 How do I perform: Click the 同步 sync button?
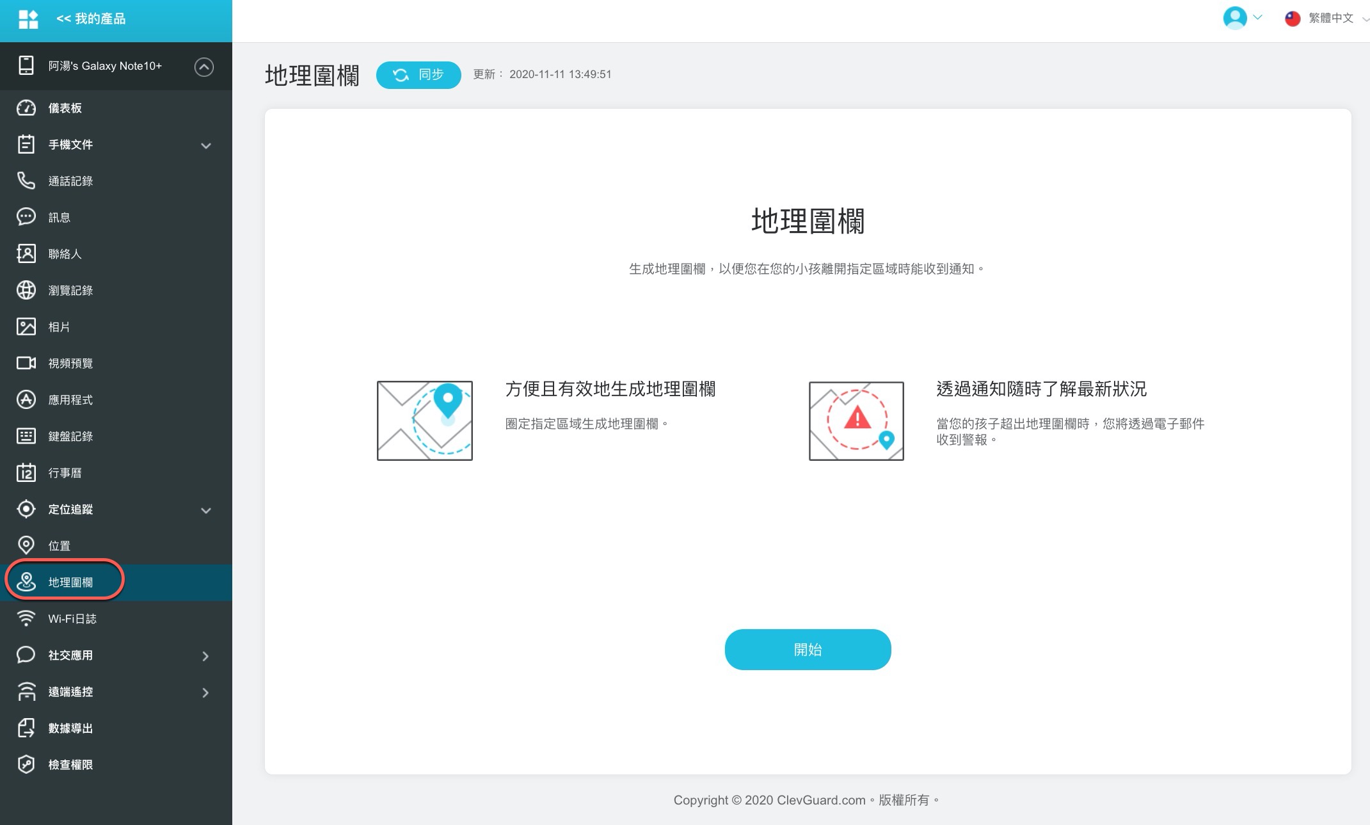(x=418, y=75)
